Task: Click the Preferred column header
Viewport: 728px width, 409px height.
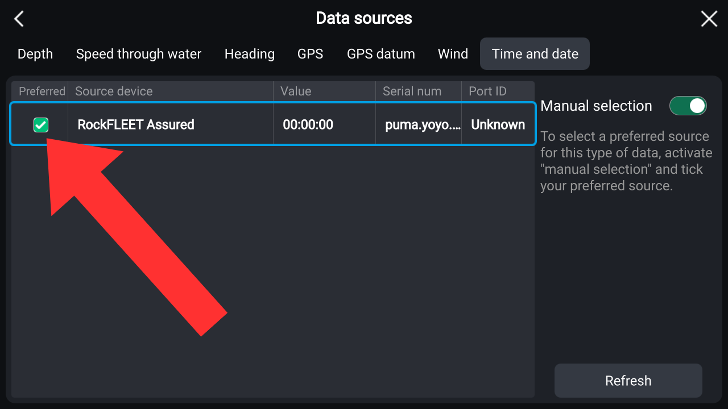Action: [x=42, y=91]
